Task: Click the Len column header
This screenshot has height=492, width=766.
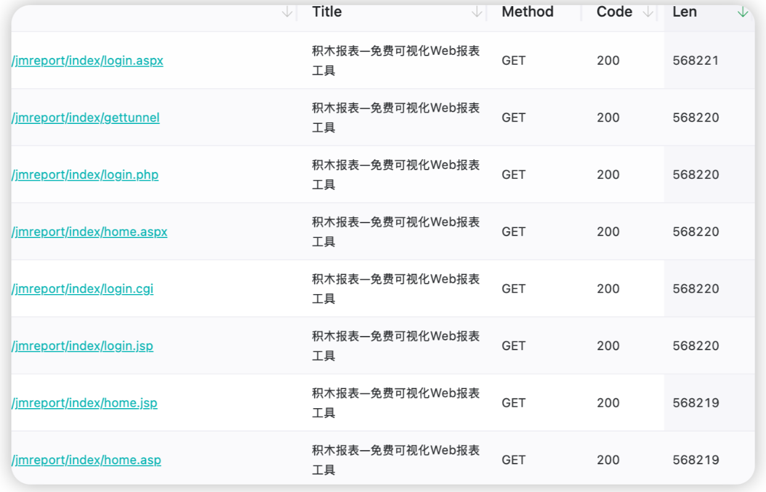Action: (x=685, y=12)
